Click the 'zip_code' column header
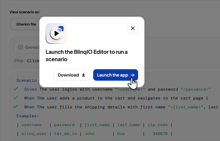The height and width of the screenshot is (141, 220). tap(158, 125)
